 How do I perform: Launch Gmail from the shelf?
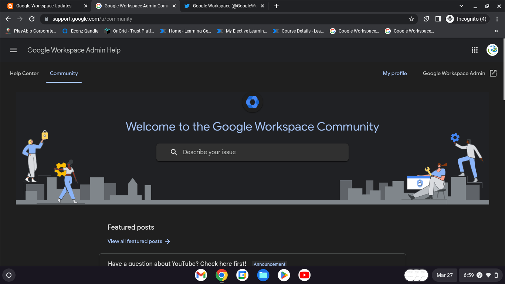[201, 275]
